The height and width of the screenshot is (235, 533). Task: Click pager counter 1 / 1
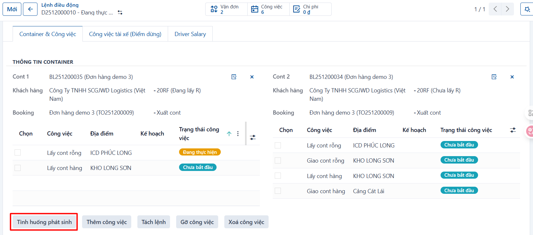click(480, 9)
